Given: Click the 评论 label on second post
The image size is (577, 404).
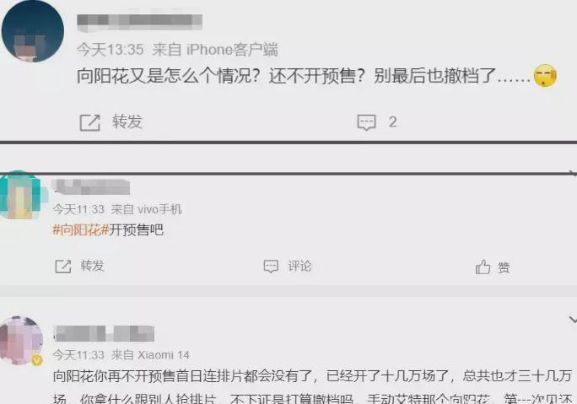Looking at the screenshot, I should [299, 266].
